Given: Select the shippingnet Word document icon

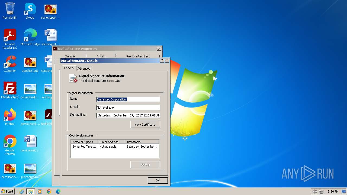Looking at the screenshot, I should point(50,37).
